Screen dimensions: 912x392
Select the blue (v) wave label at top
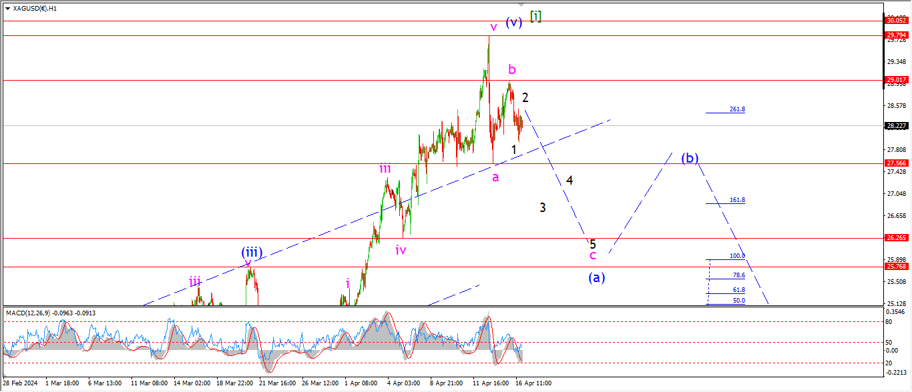pos(513,22)
